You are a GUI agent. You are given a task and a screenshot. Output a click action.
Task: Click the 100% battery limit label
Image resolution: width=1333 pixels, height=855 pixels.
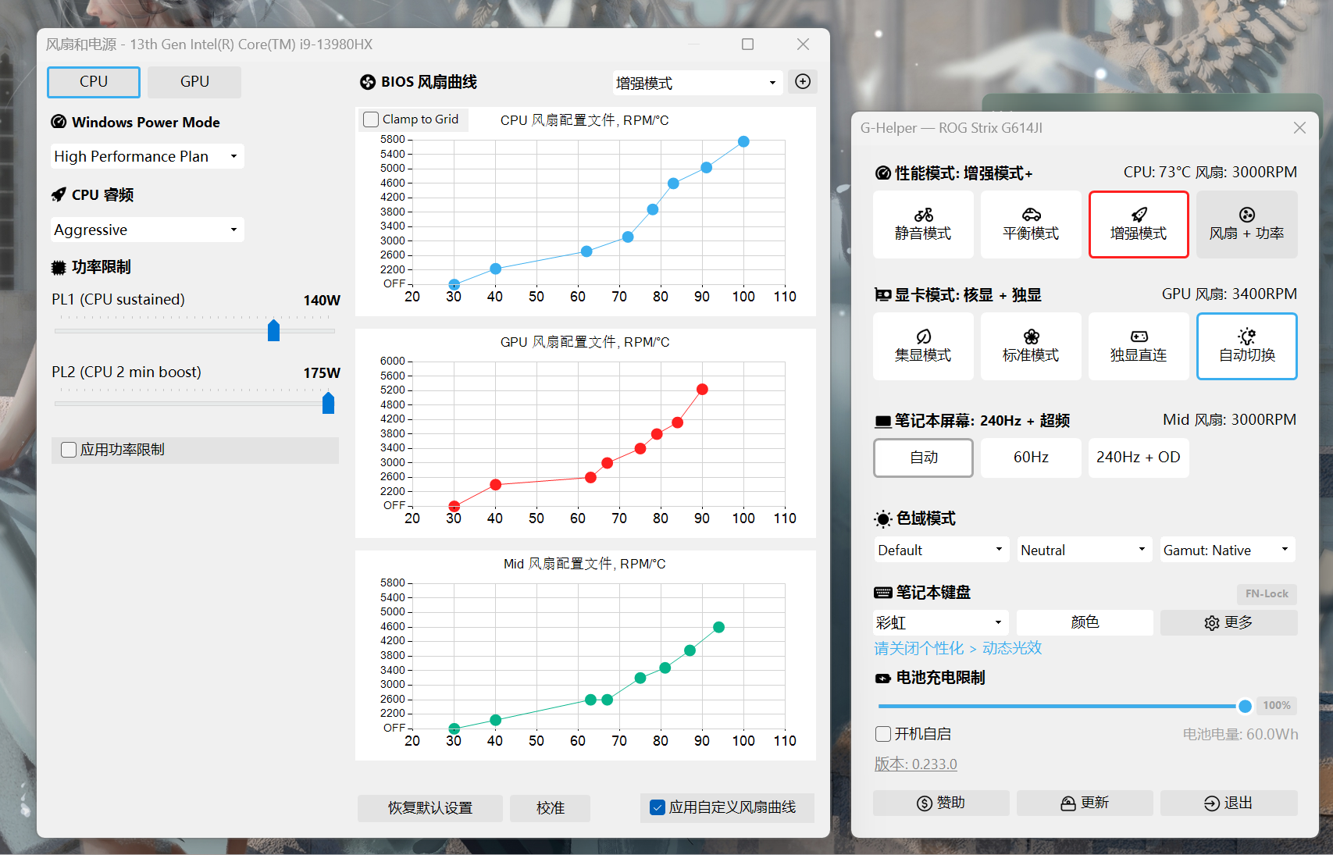pyautogui.click(x=1277, y=705)
